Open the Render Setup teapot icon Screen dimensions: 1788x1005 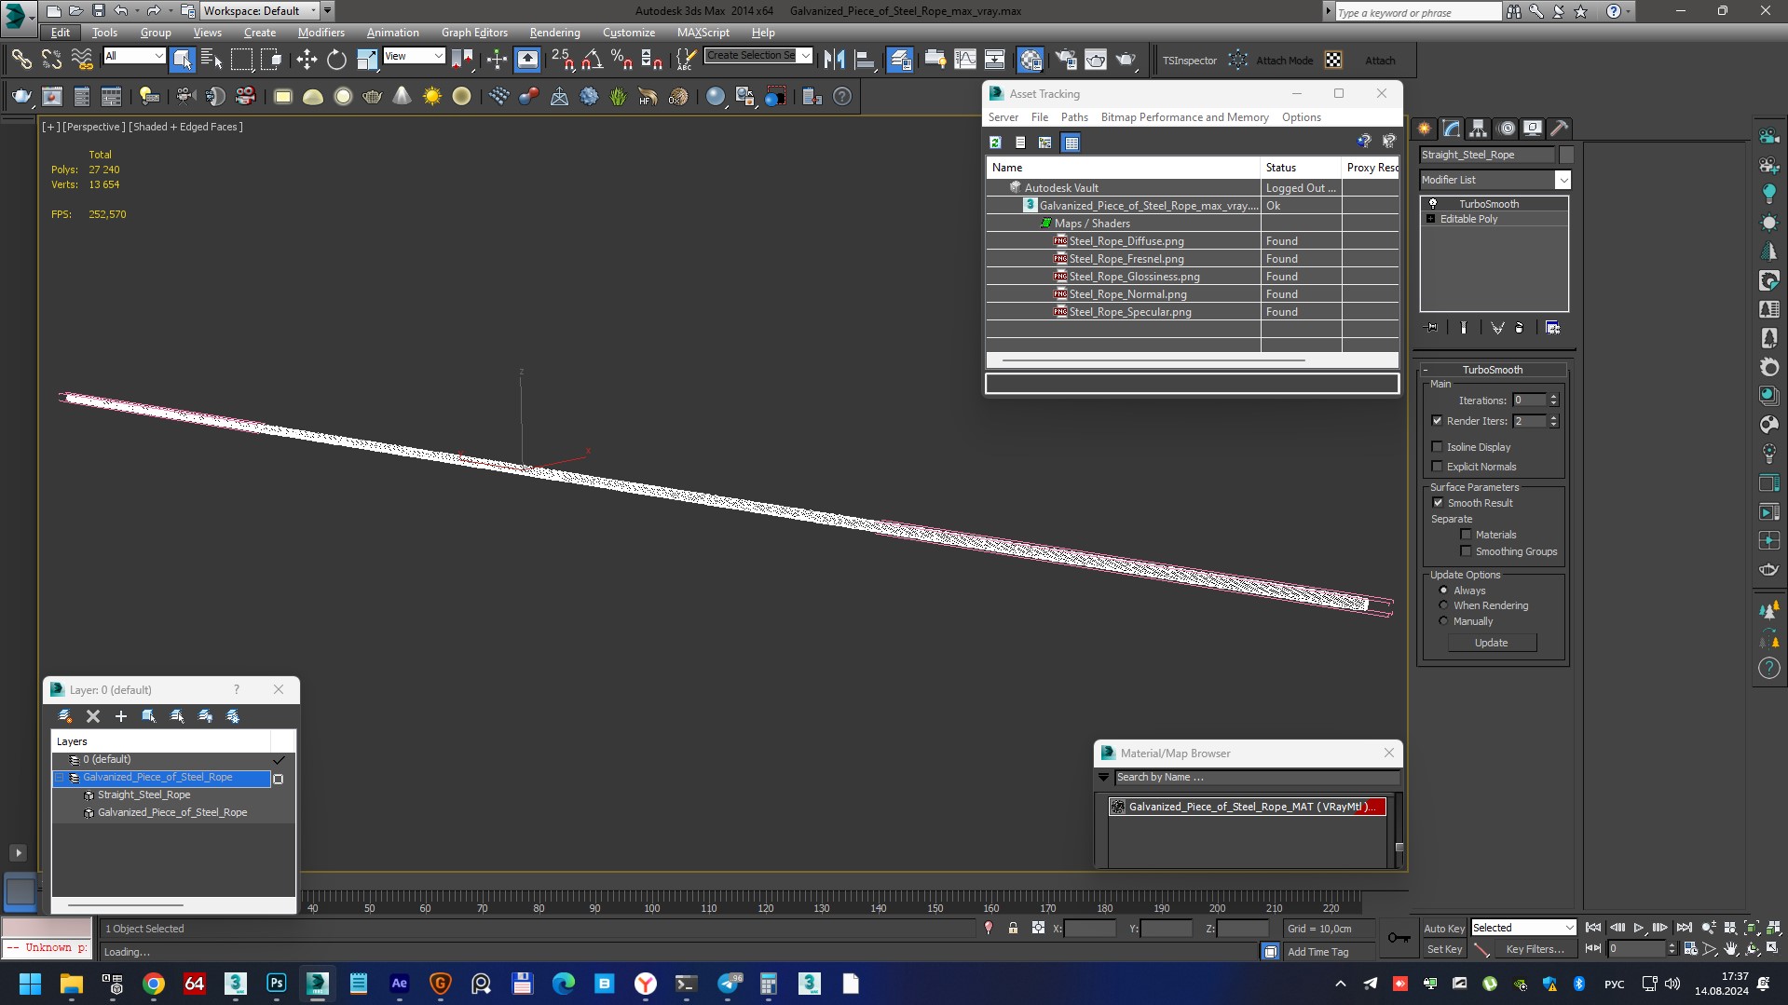point(1066,61)
